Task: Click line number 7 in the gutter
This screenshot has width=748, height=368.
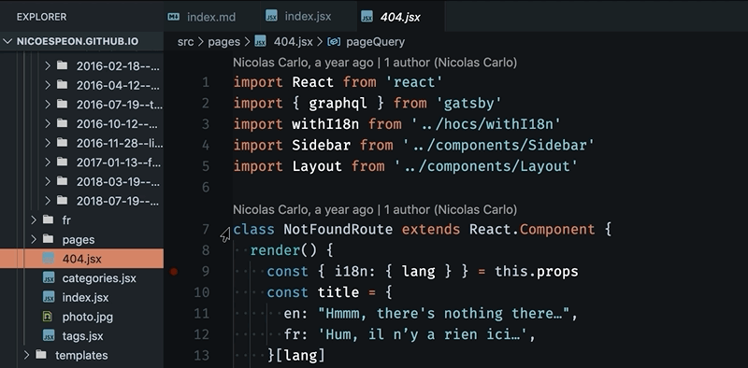Action: [x=206, y=230]
